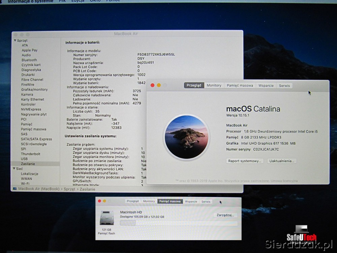Collapse the Sieć tree section
Viewport: 337px width, 253px height.
(x=14, y=169)
